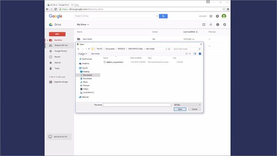Go back in the Open dialog
This screenshot has height=156, width=277.
coord(78,49)
